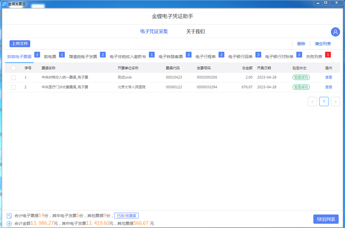The image size is (345, 228).
Task: Click 中央非税收入统一票据_电子票 name cell
Action: point(65,78)
